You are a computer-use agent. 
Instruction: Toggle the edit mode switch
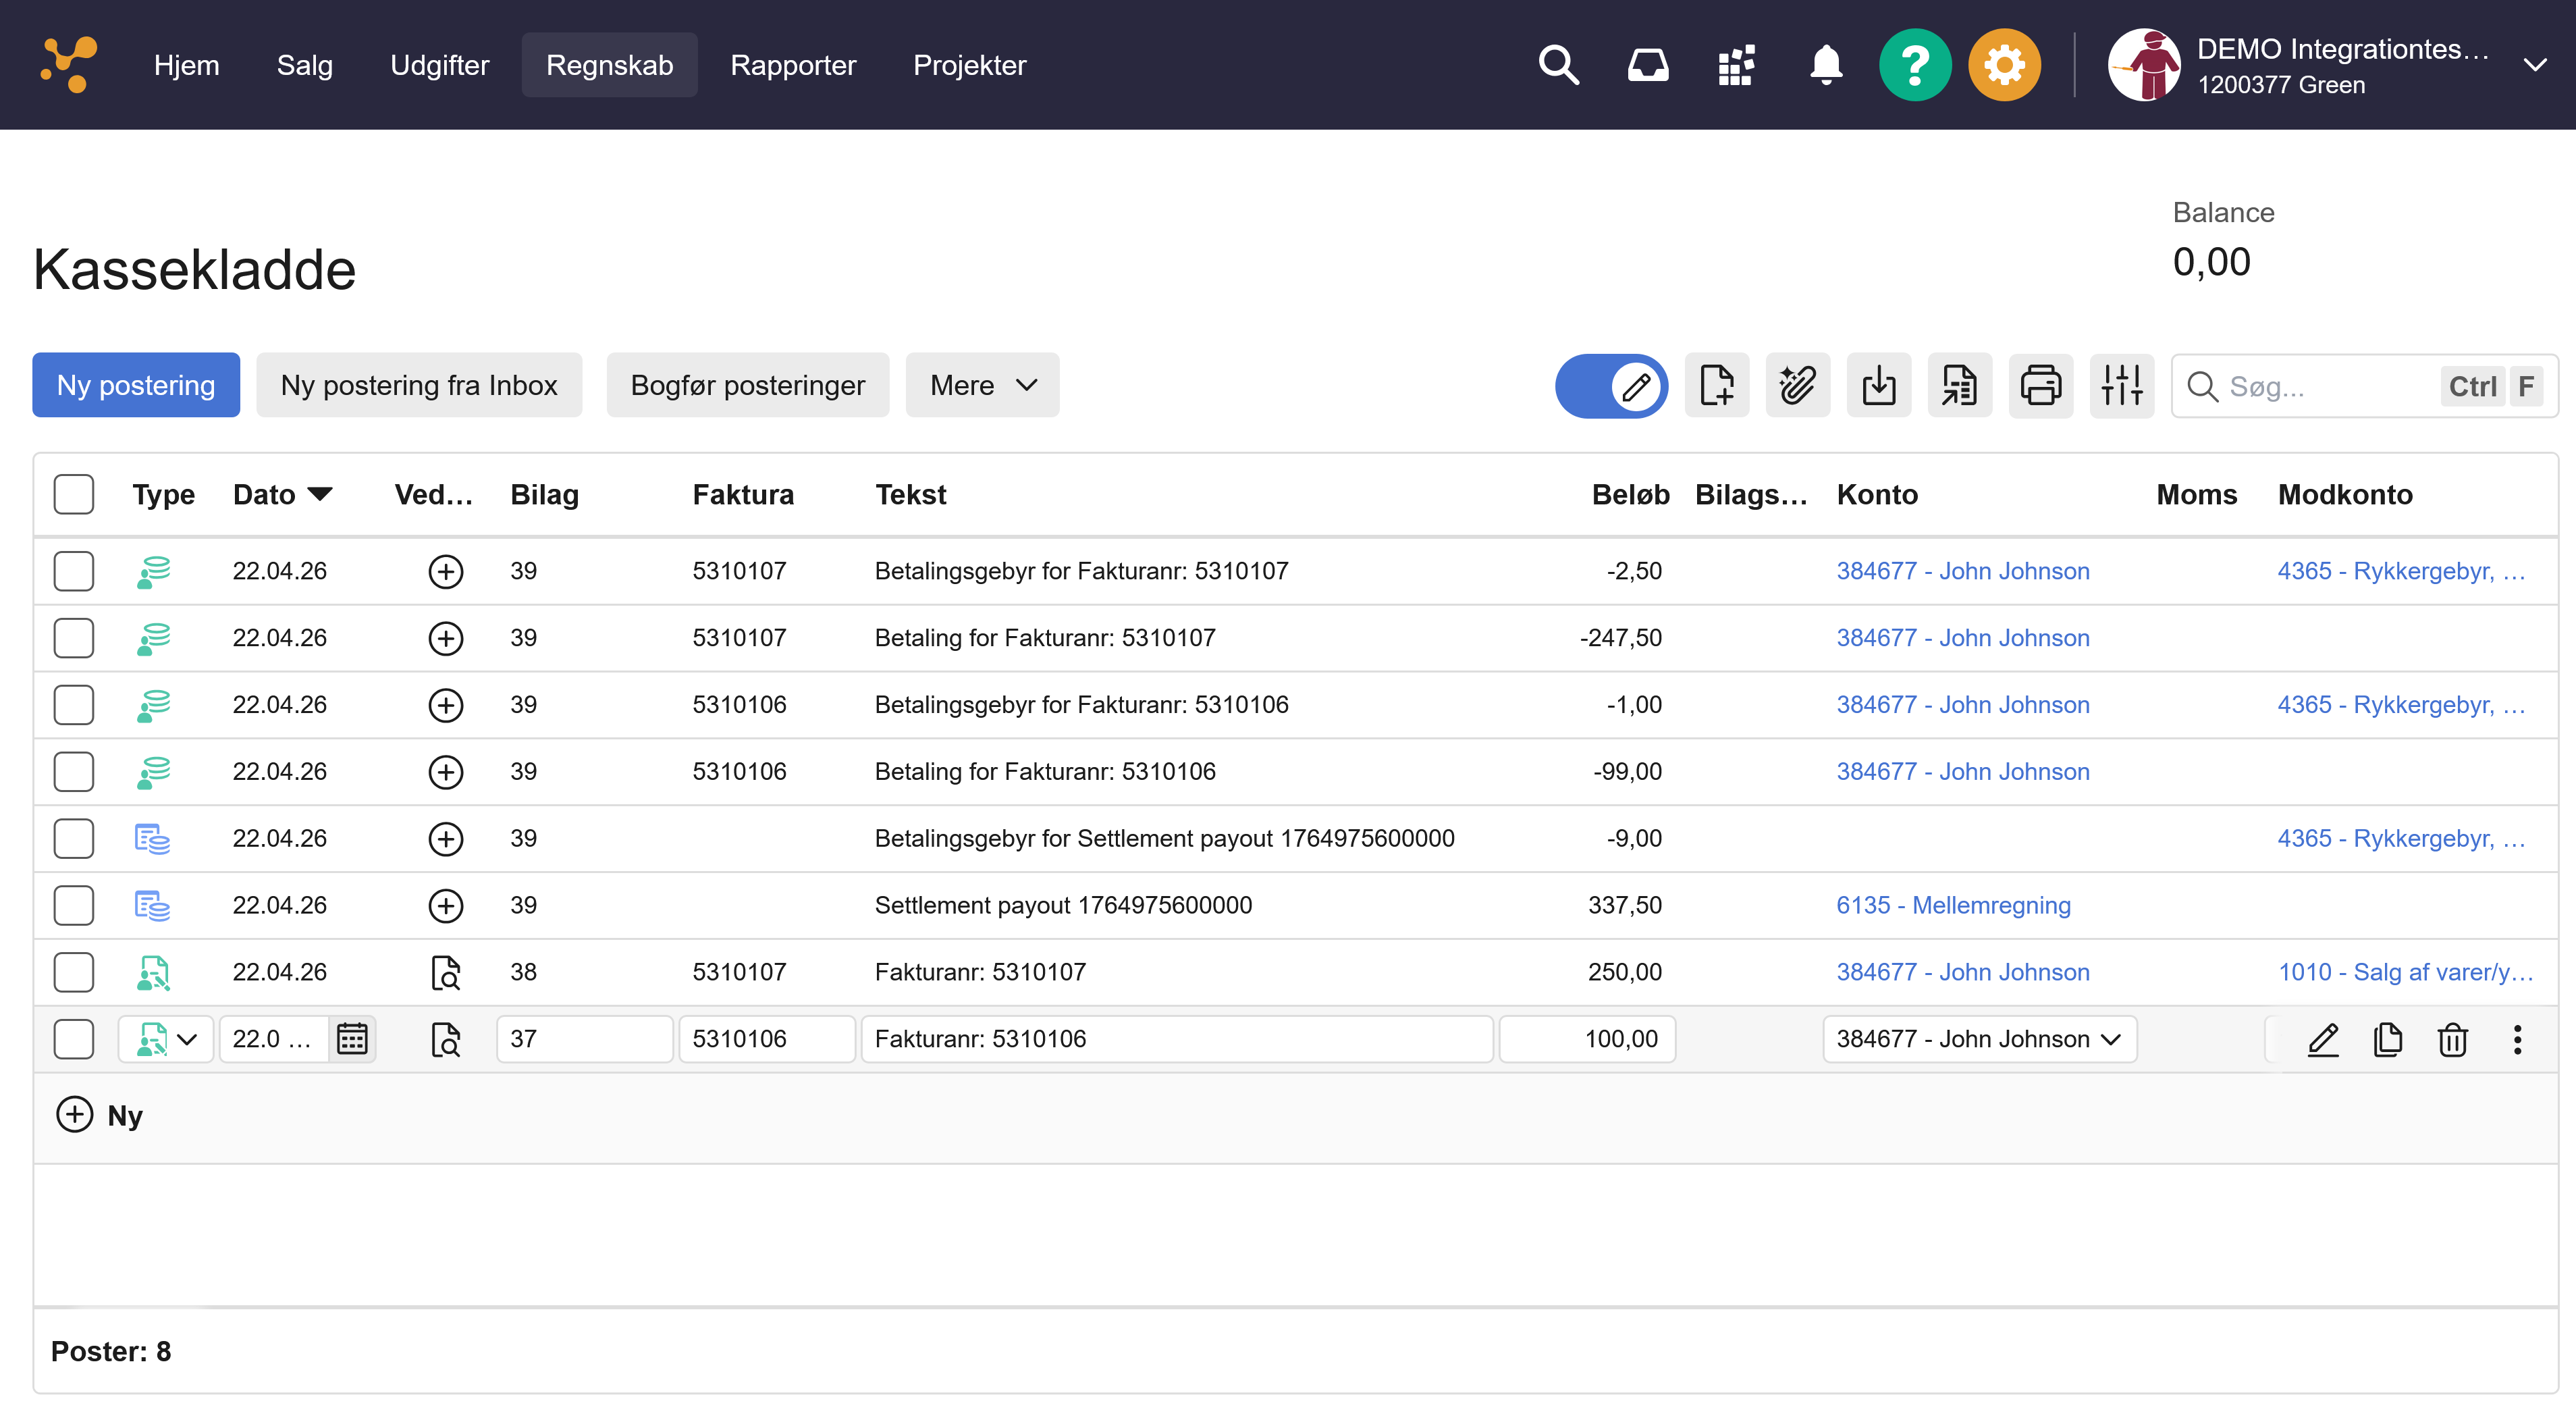(1611, 385)
